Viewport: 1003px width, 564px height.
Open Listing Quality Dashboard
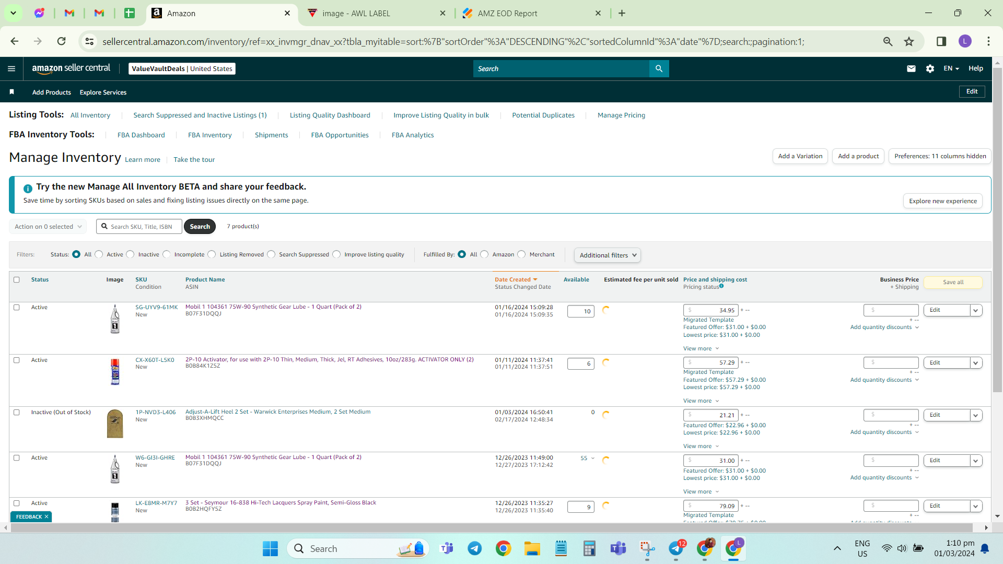330,115
